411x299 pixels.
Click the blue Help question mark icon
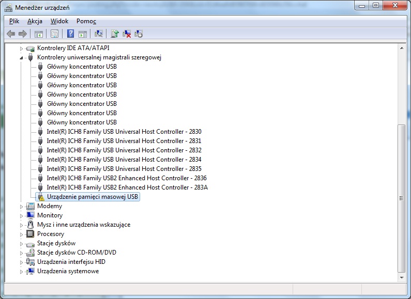point(70,34)
